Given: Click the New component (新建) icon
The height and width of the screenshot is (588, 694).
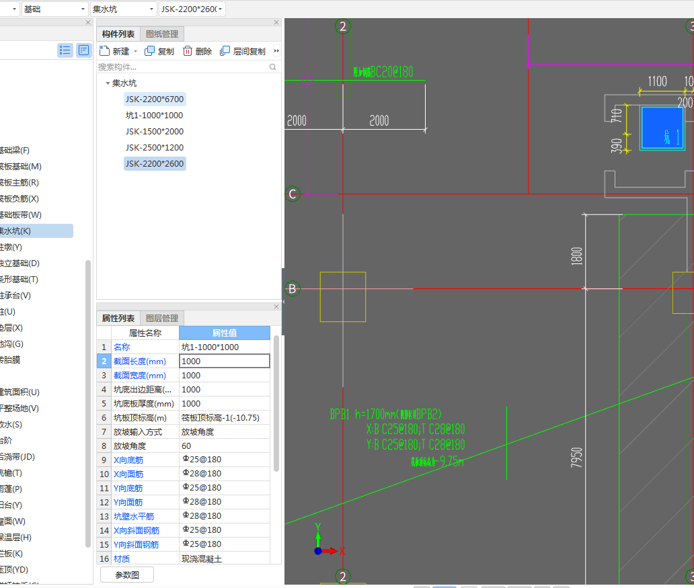Looking at the screenshot, I should 104,51.
